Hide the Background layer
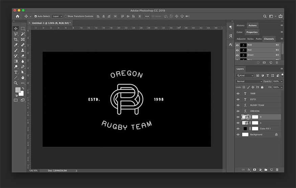296x188 pixels. (x=238, y=134)
